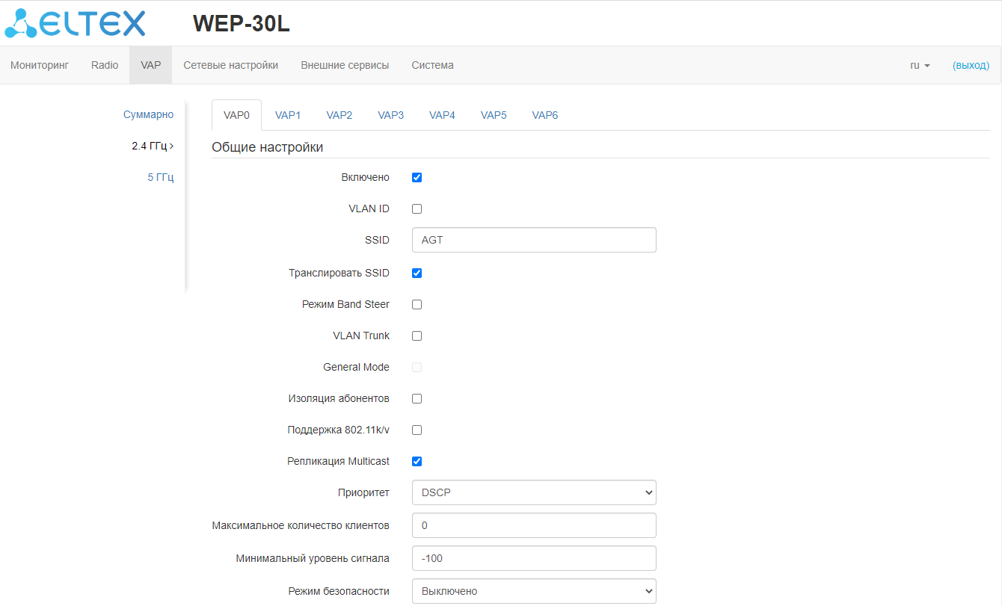
Task: Open the ru language dropdown
Action: [x=920, y=65]
